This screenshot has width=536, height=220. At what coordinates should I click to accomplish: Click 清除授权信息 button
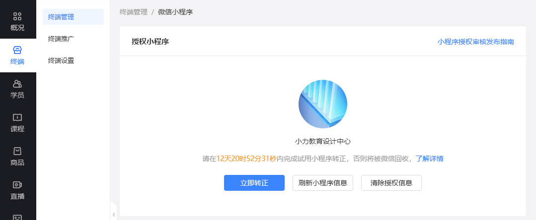(x=391, y=183)
